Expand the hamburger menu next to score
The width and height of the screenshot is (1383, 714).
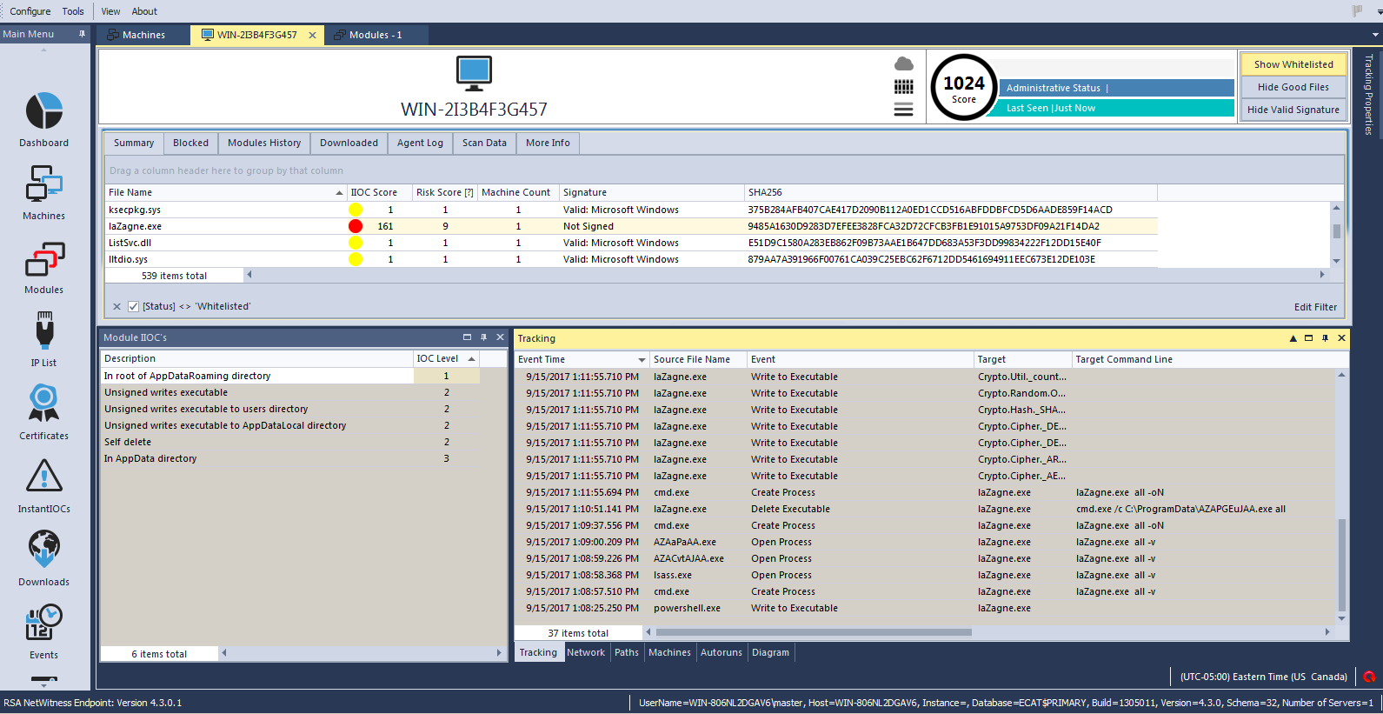tap(904, 110)
